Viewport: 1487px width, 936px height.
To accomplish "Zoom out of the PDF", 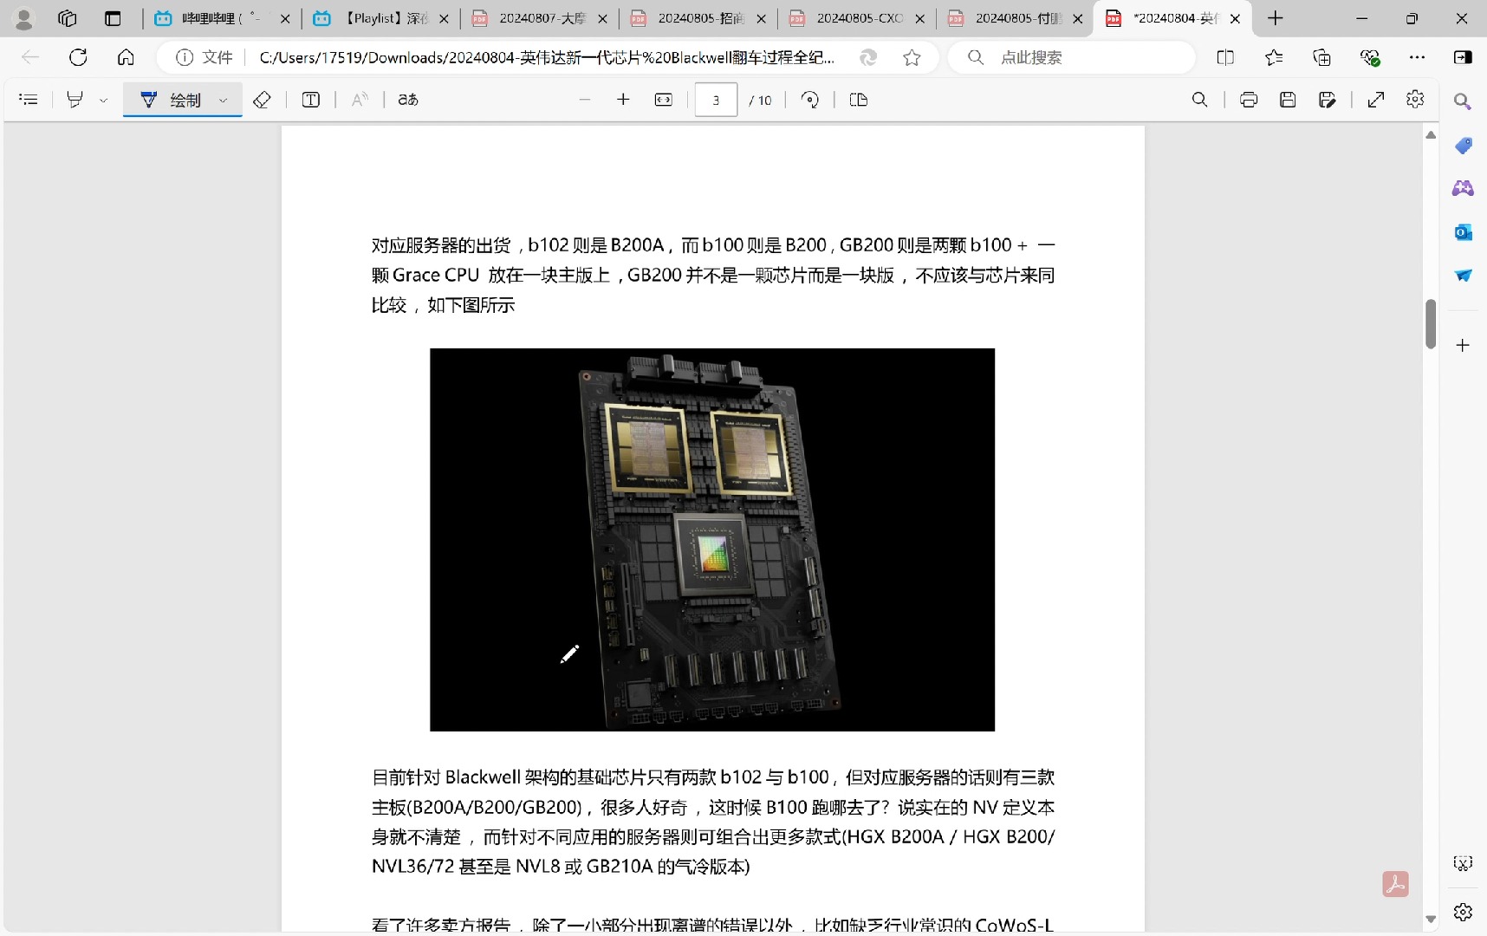I will click(x=585, y=100).
